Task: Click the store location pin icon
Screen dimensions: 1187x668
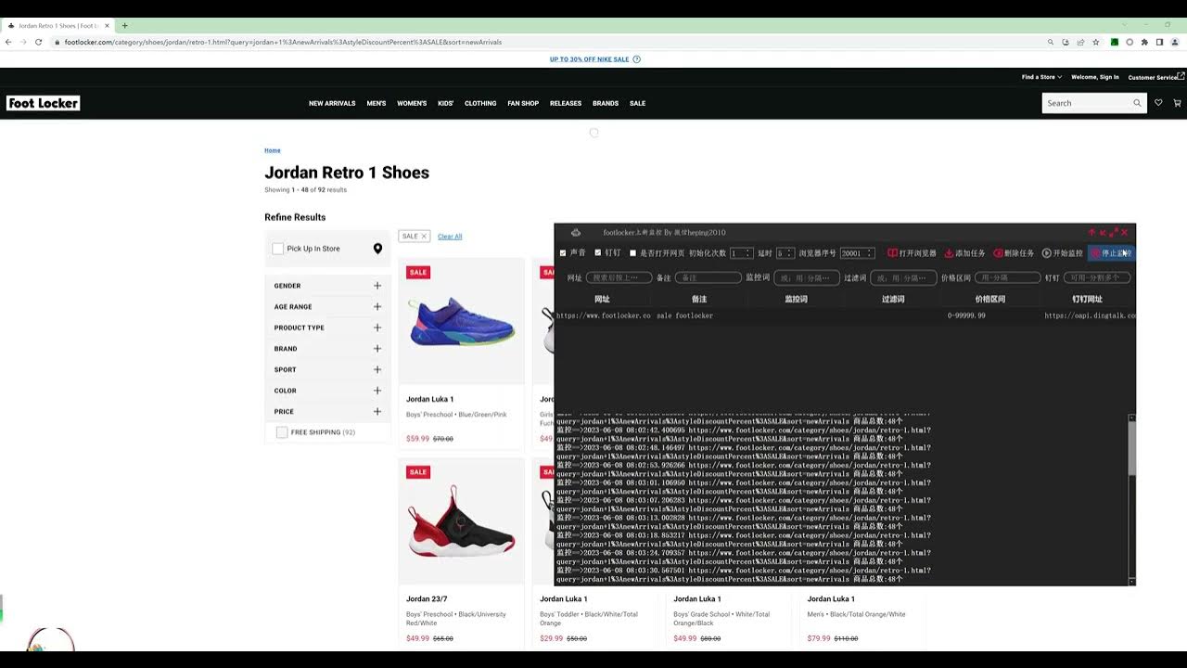Action: click(x=377, y=249)
